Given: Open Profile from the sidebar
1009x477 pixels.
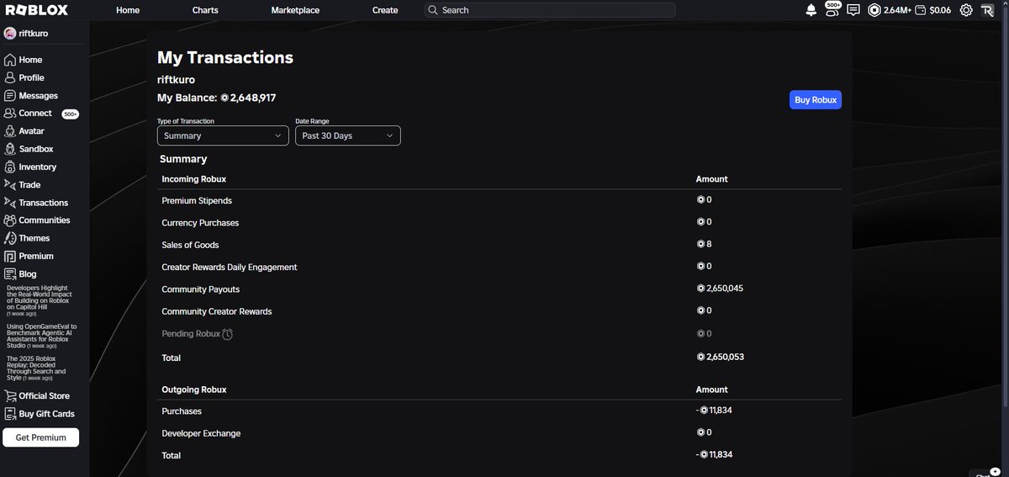Looking at the screenshot, I should pyautogui.click(x=24, y=77).
